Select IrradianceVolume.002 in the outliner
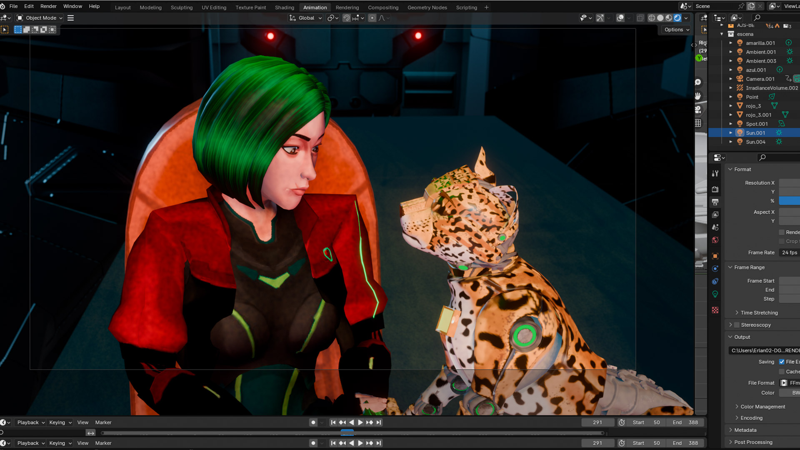This screenshot has width=800, height=450. [x=772, y=88]
